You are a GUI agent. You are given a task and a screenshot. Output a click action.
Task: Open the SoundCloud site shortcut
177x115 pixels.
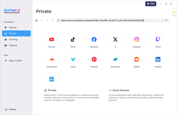(51, 59)
